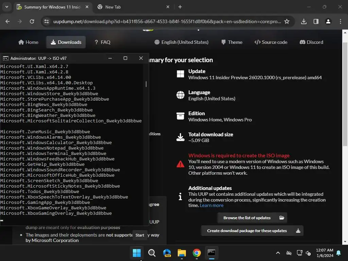Click the network display icon in tray

point(300,253)
